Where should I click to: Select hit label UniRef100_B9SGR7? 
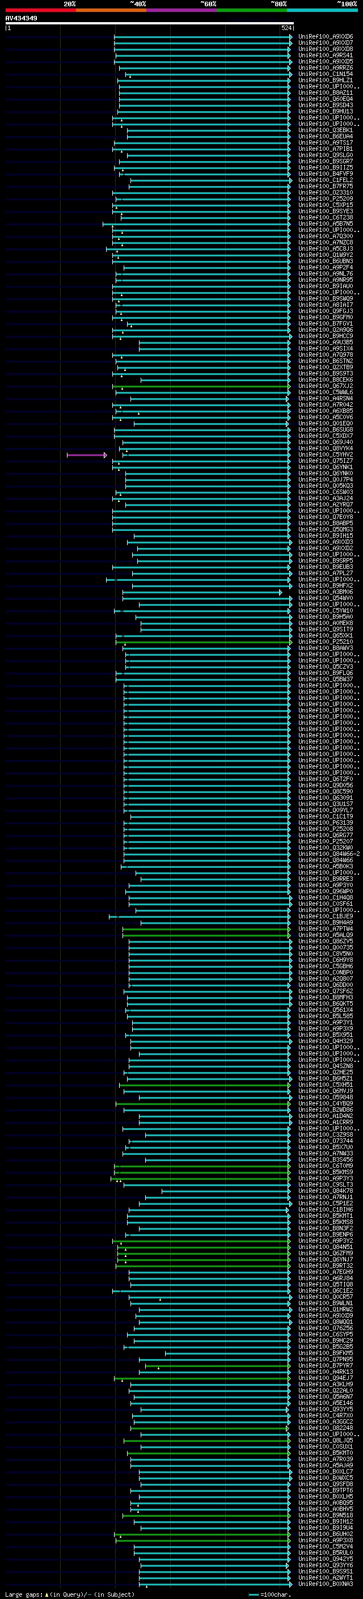click(x=326, y=162)
